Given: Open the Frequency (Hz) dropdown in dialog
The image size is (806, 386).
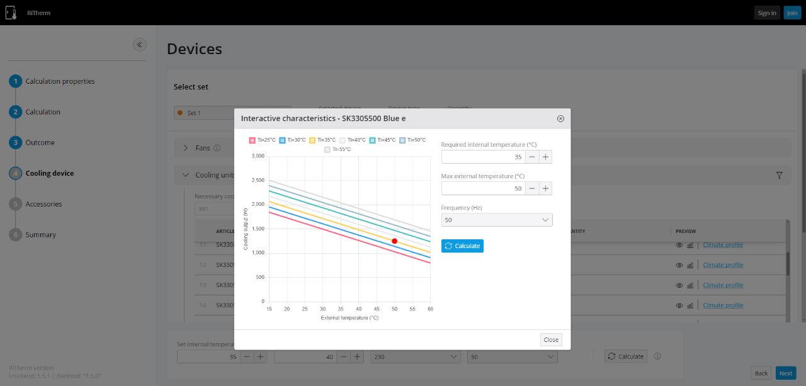Looking at the screenshot, I should click(x=496, y=220).
